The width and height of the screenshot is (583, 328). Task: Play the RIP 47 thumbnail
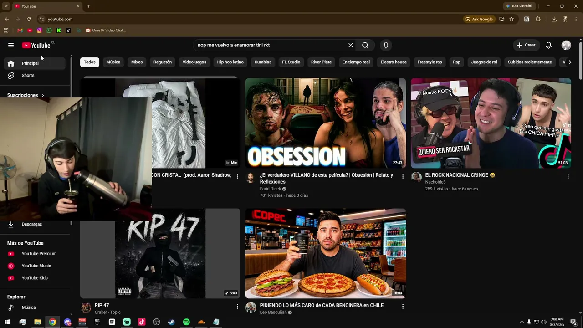[160, 253]
